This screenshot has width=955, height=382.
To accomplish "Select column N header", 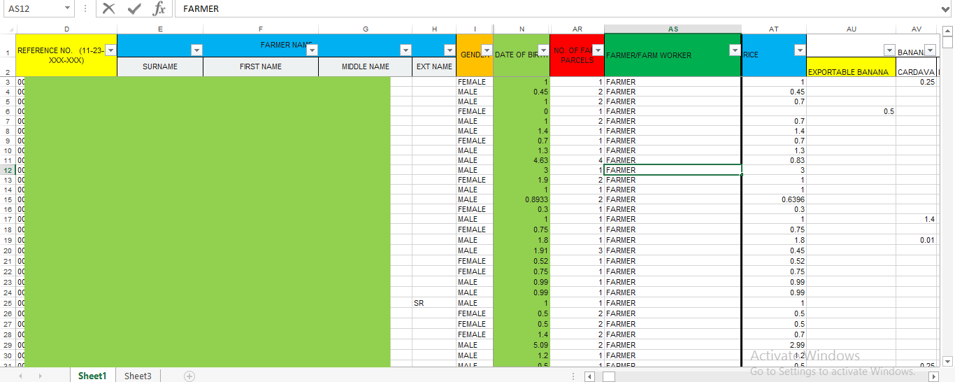I will 522,29.
